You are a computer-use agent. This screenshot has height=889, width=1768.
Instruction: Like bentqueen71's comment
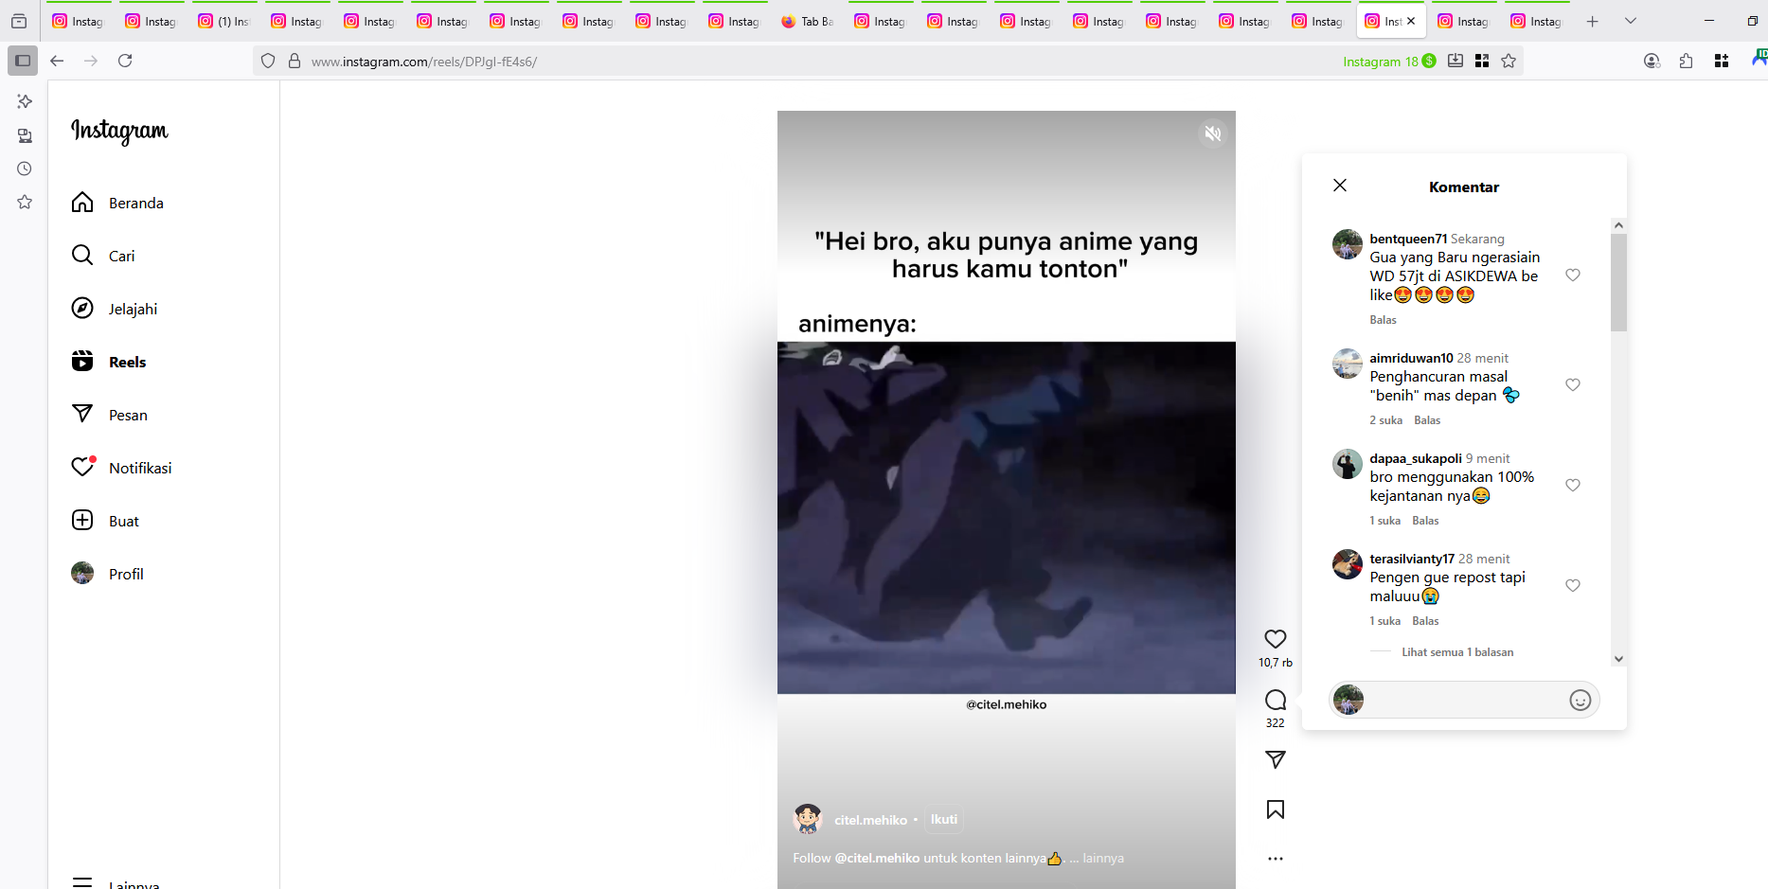[x=1573, y=275]
